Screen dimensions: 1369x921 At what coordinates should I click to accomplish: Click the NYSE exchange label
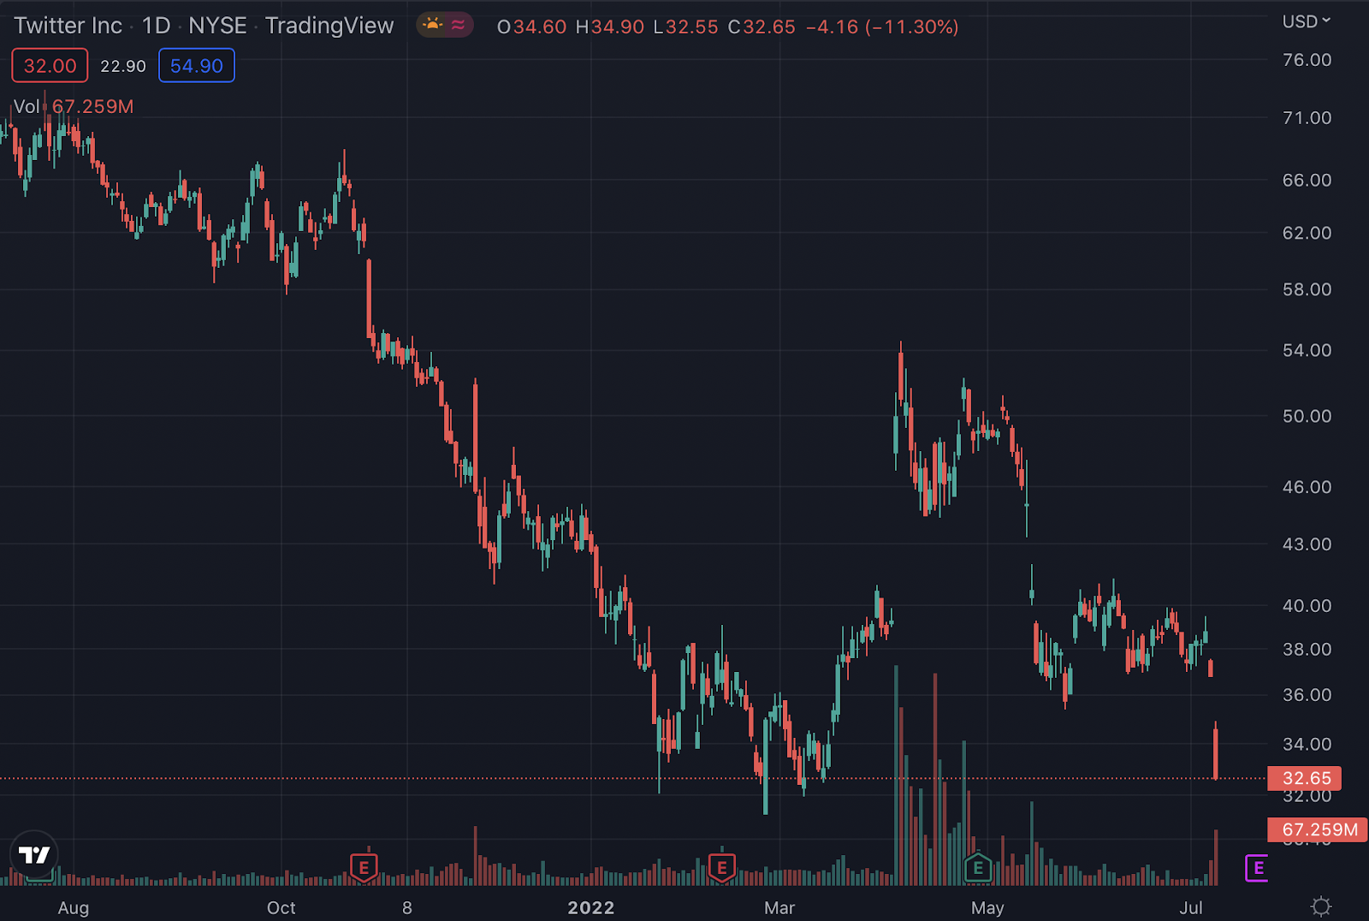(217, 26)
